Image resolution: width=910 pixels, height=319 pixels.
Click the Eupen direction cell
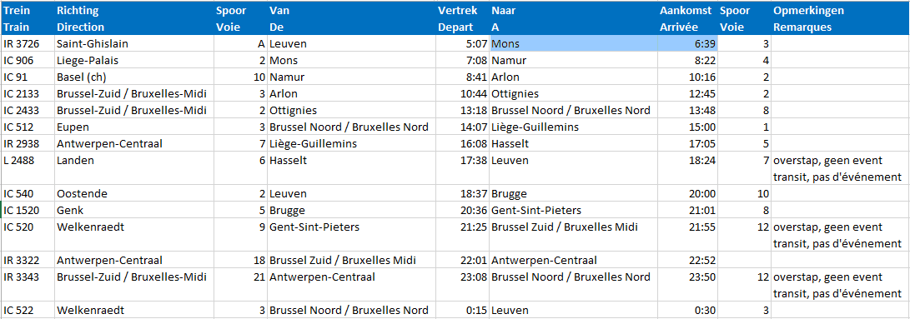(x=133, y=127)
